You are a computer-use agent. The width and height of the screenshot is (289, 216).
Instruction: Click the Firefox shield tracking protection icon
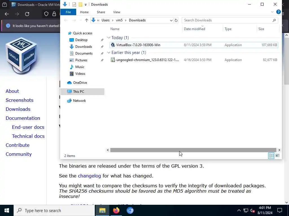(46, 14)
